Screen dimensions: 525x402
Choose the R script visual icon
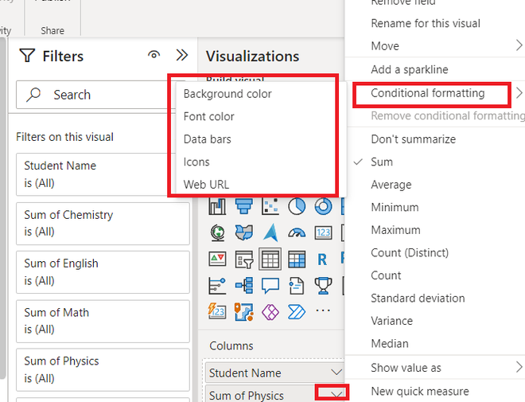click(x=322, y=260)
